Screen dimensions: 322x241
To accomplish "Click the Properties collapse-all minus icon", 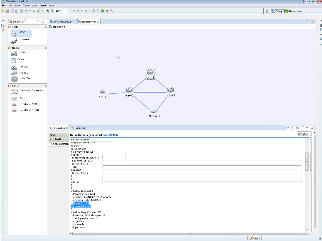I will 297,128.
